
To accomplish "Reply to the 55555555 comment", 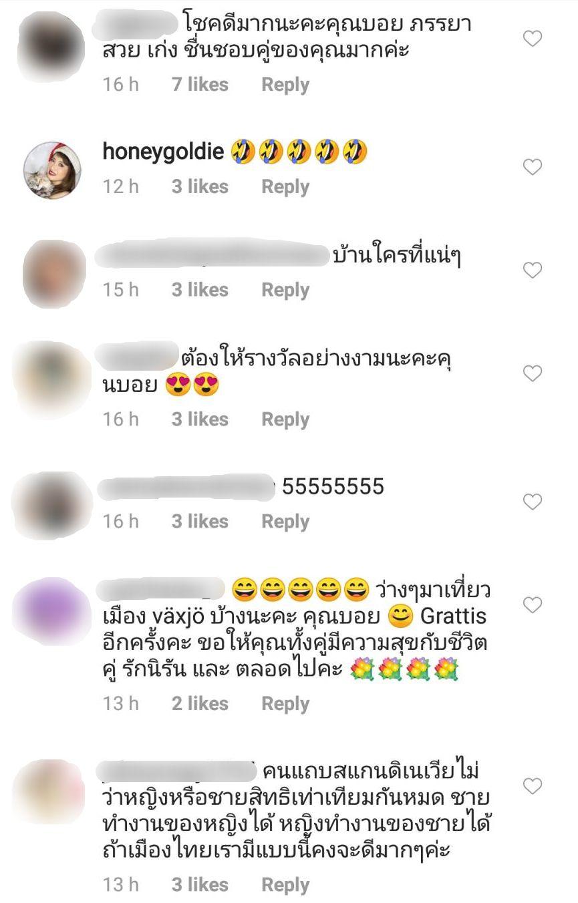I will [285, 522].
